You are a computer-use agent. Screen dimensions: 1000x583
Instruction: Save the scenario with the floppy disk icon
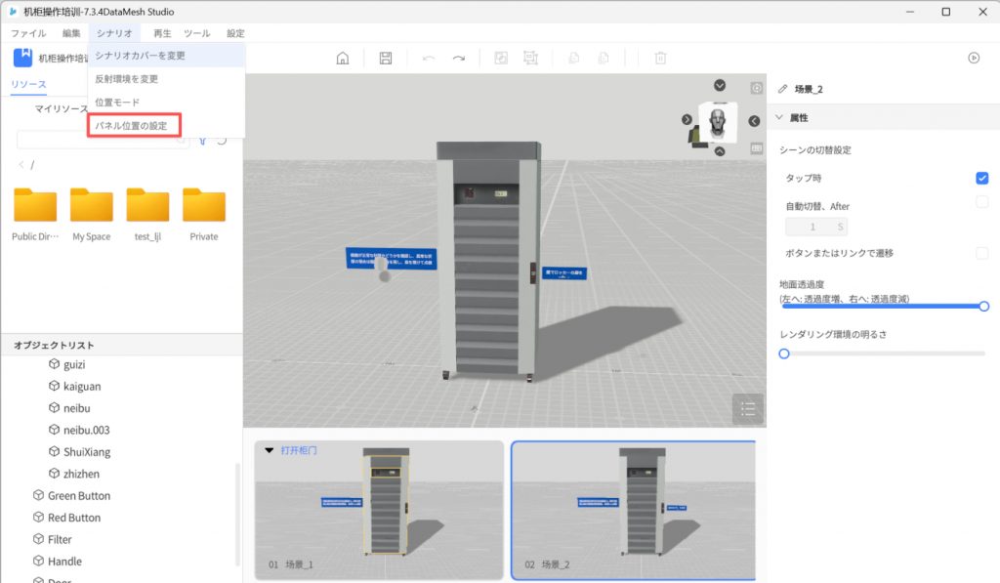coord(386,58)
